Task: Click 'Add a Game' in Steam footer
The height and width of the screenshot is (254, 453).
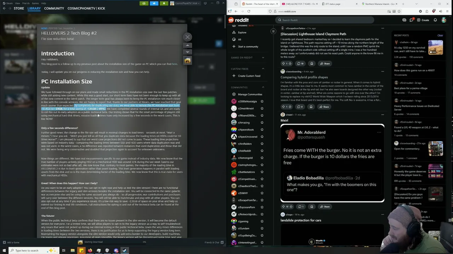Action: [x=11, y=242]
